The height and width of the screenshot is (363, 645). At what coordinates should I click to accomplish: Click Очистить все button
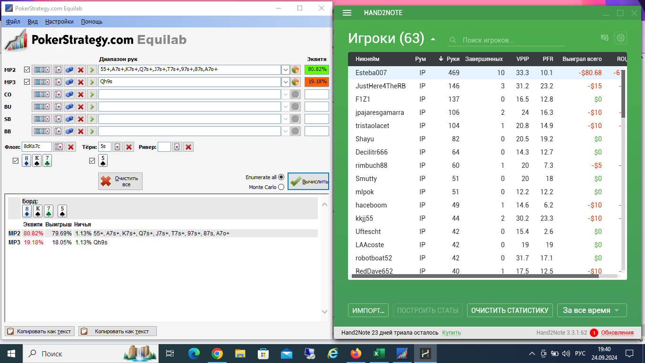coord(120,181)
